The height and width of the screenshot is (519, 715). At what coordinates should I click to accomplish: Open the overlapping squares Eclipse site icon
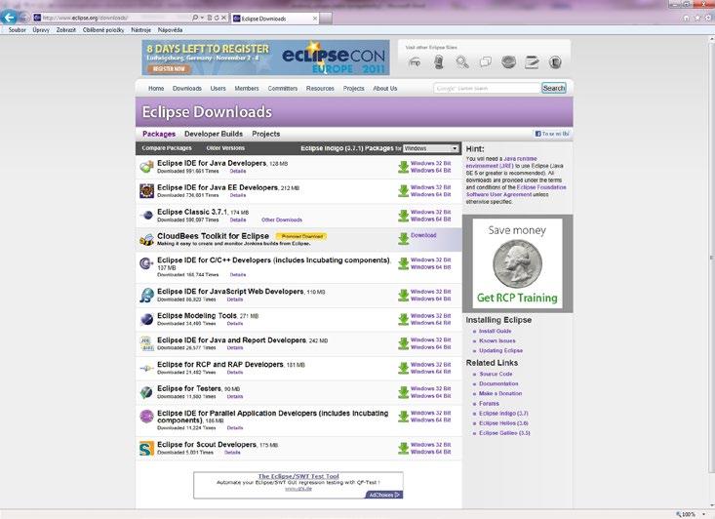pos(485,62)
